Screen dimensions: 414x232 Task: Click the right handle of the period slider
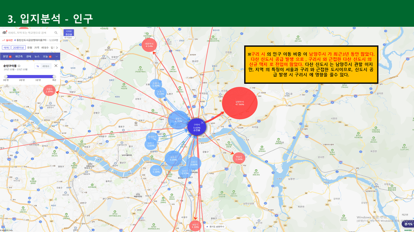[x=54, y=77]
